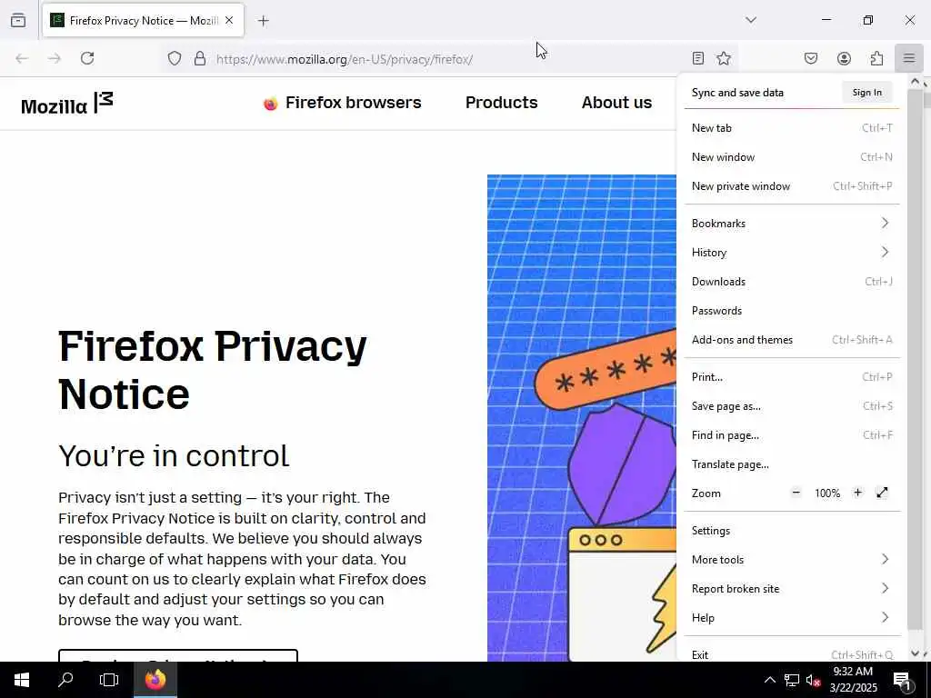Click the Mozilla logo
This screenshot has width=931, height=698.
tap(66, 104)
